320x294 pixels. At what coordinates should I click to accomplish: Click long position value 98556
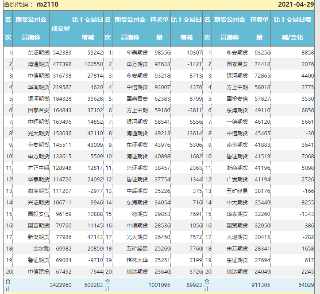pos(162,53)
